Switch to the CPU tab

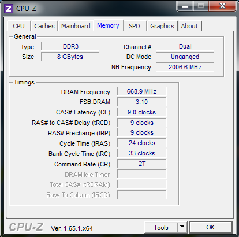click(x=18, y=26)
